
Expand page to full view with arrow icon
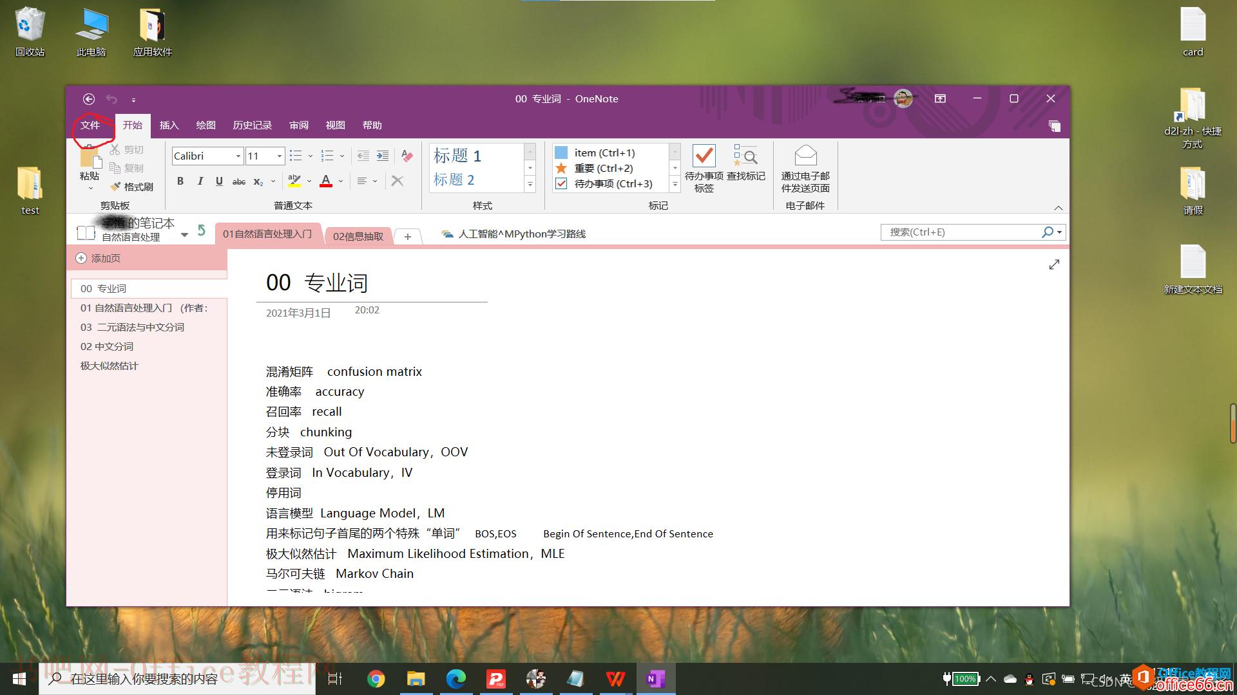pos(1054,264)
